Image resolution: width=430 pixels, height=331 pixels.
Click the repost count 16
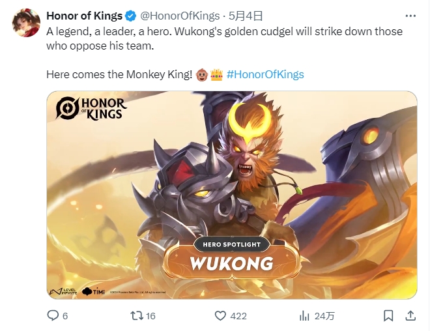tap(150, 316)
